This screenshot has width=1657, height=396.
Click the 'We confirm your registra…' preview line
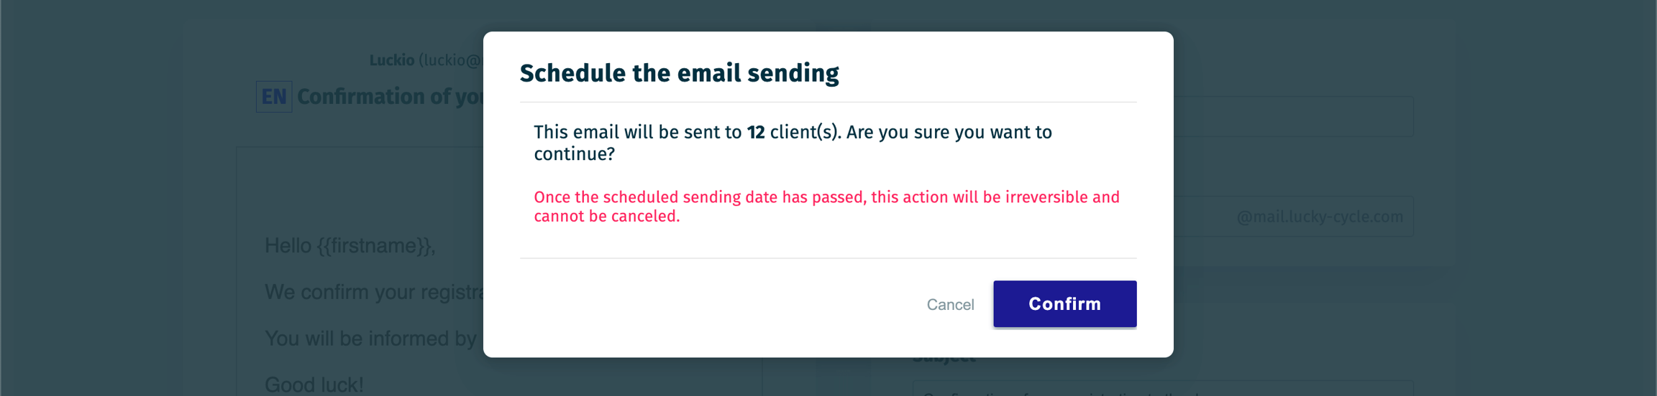pyautogui.click(x=374, y=292)
